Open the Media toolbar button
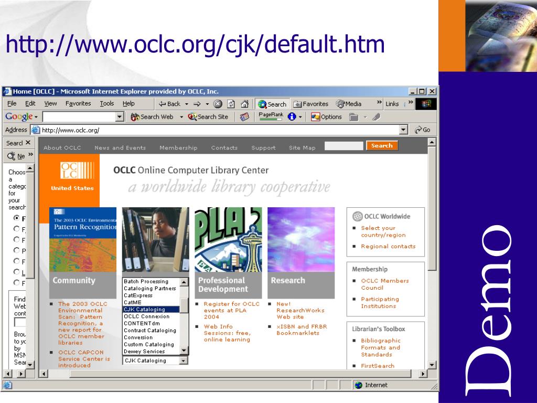 (349, 104)
